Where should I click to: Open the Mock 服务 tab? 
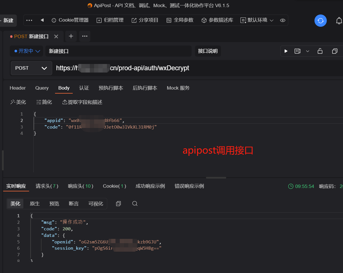click(x=178, y=88)
